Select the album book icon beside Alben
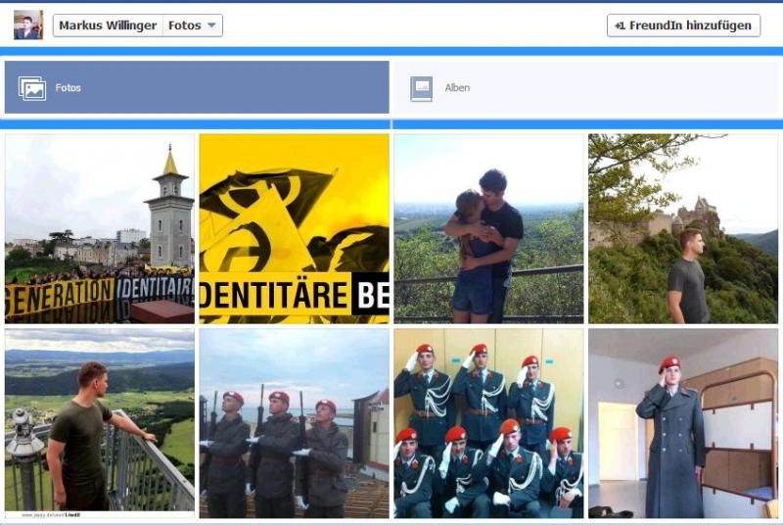The height and width of the screenshot is (525, 783). coord(422,88)
